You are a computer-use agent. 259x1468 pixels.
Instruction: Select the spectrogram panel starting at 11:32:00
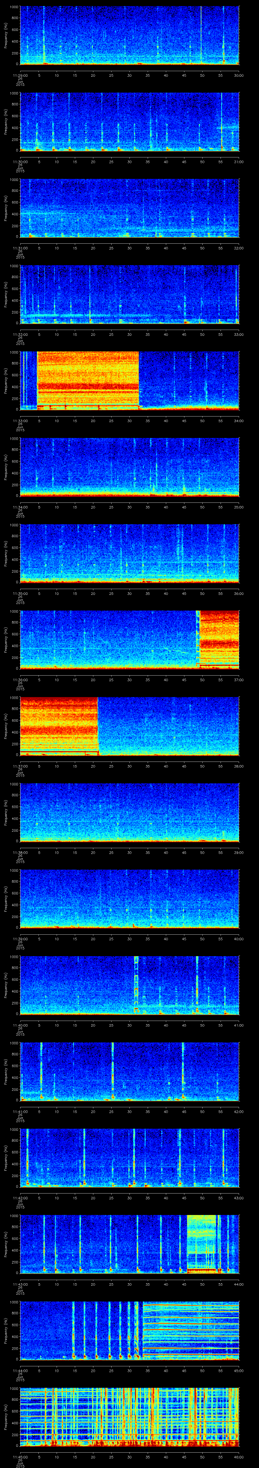click(129, 295)
